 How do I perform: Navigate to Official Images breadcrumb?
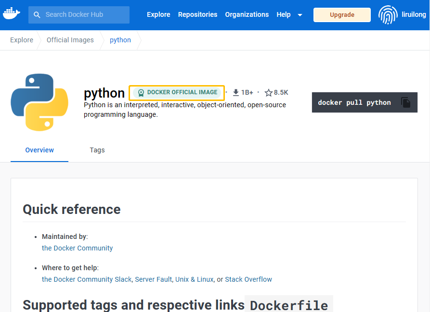70,40
